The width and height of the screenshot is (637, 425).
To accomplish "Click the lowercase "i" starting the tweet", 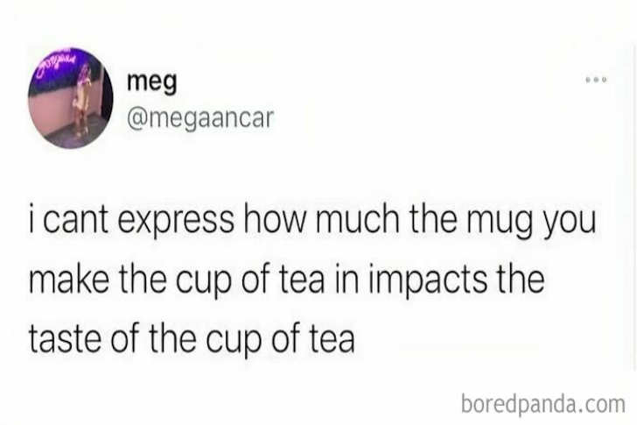I will [x=32, y=220].
